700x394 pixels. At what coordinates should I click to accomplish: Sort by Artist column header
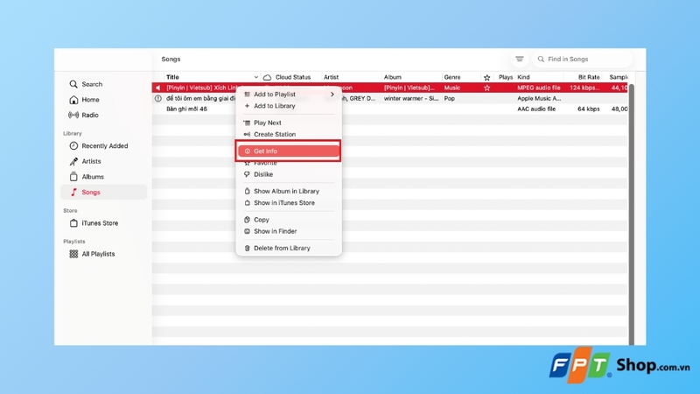(x=331, y=77)
